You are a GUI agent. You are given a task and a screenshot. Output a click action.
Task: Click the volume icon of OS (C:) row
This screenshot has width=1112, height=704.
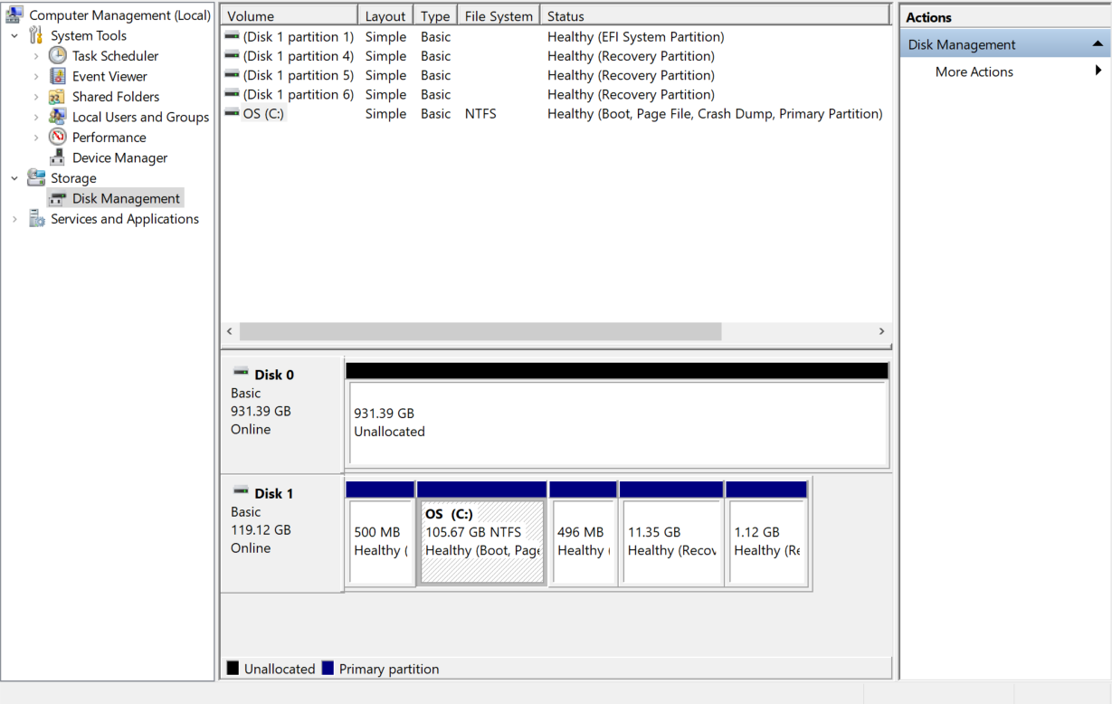[232, 113]
